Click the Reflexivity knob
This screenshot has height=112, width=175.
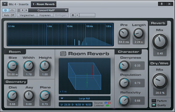(x=124, y=101)
